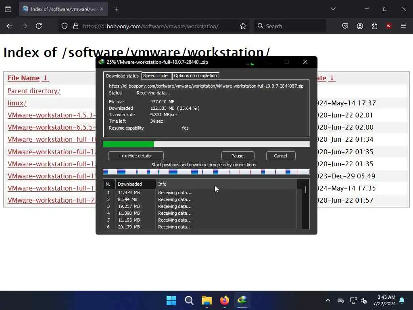Click the download URL text in dialog
This screenshot has width=413, height=310.
(206, 86)
